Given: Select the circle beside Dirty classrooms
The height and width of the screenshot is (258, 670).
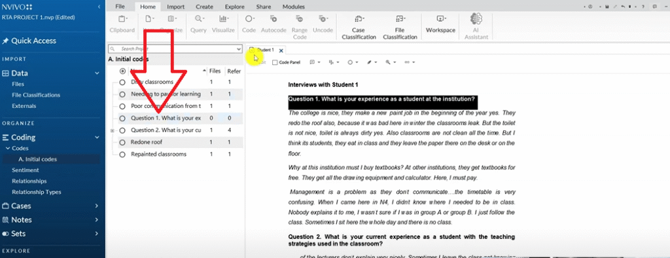Looking at the screenshot, I should [122, 82].
